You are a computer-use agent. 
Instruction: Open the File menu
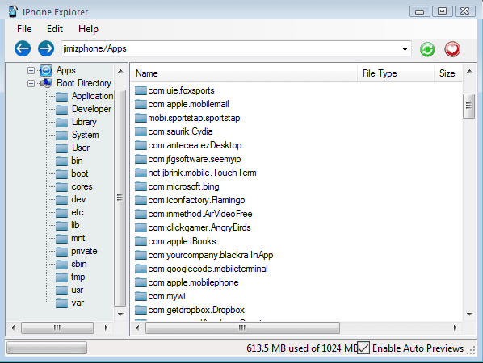(x=24, y=29)
